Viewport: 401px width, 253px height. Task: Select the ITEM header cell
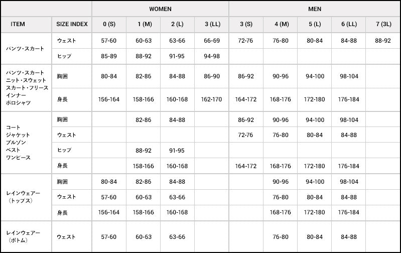(18, 24)
